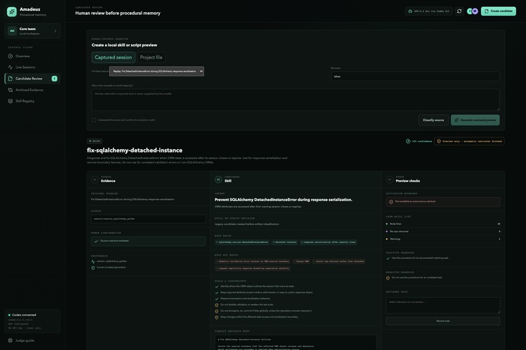
Task: Open the Judge guide link
Action: pos(25,341)
